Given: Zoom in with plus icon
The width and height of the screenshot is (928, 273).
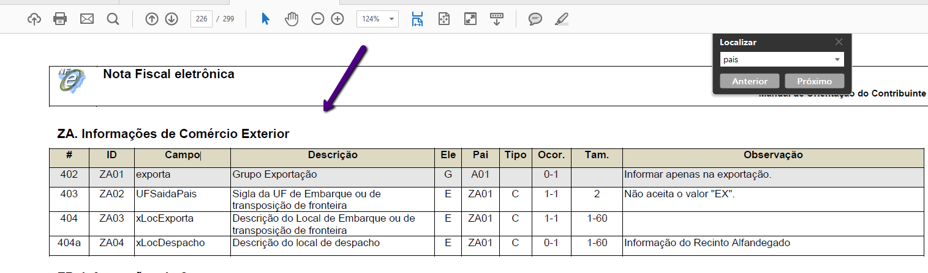Looking at the screenshot, I should pyautogui.click(x=338, y=19).
